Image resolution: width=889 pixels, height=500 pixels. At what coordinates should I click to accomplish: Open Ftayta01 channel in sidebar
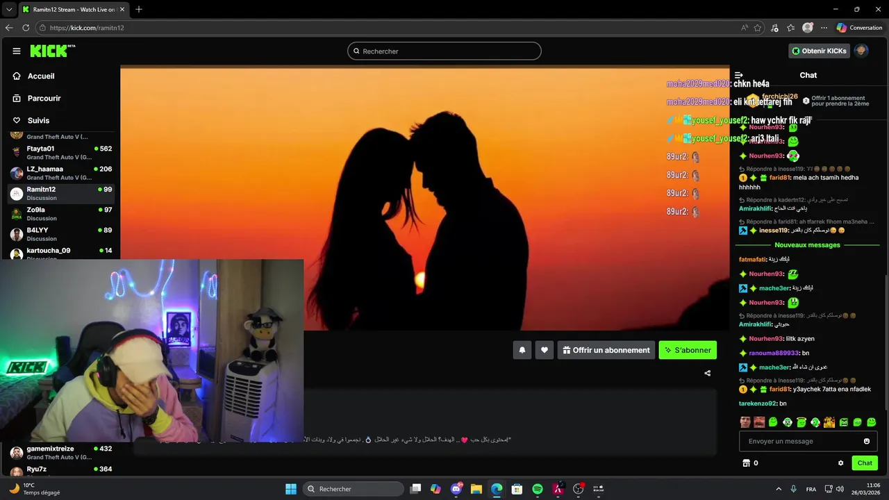(60, 153)
